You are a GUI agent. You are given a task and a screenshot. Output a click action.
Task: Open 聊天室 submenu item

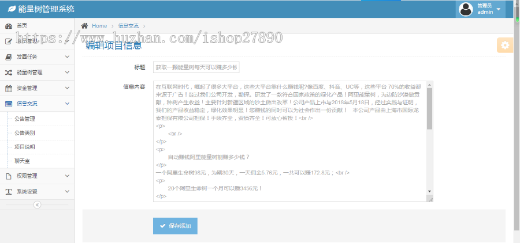[22, 161]
